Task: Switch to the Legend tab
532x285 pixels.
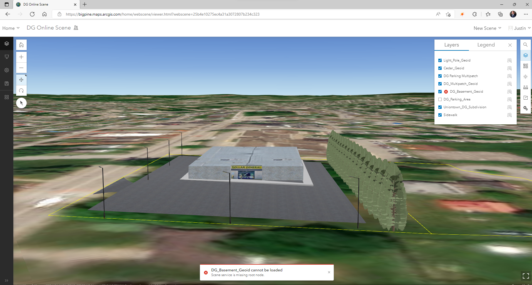Action: click(x=486, y=45)
